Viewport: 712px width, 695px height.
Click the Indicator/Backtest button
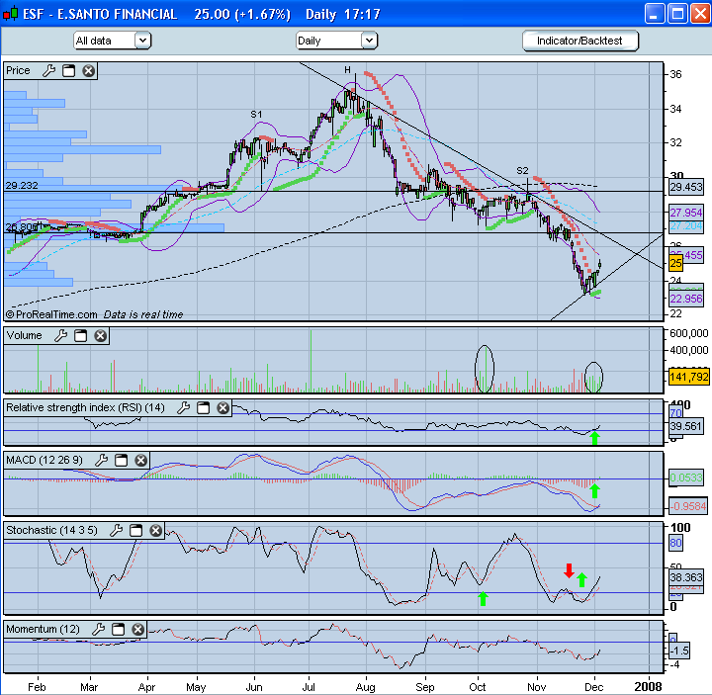579,41
